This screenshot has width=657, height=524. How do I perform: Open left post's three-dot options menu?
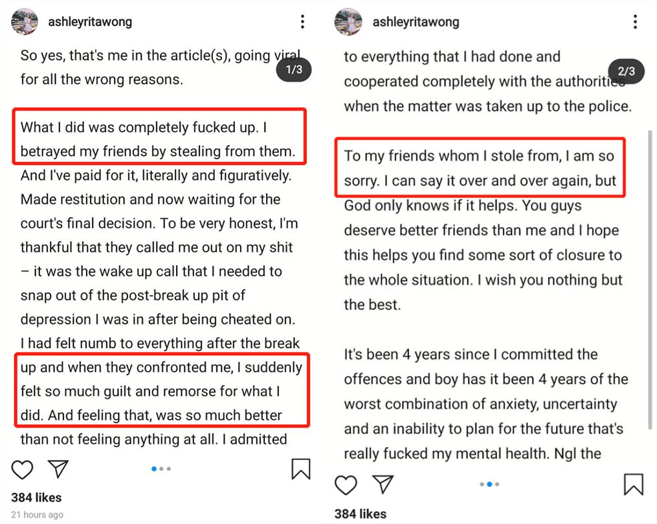[x=302, y=22]
